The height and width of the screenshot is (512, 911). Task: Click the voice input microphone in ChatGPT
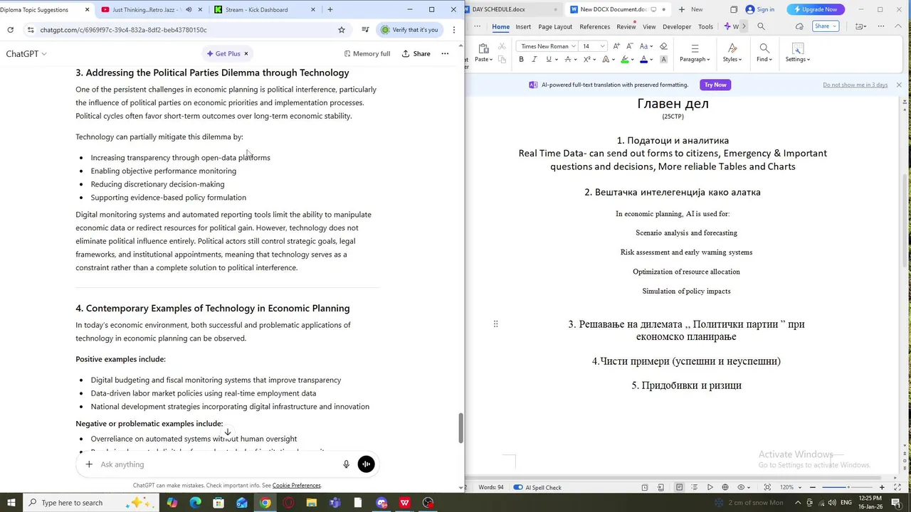346,464
